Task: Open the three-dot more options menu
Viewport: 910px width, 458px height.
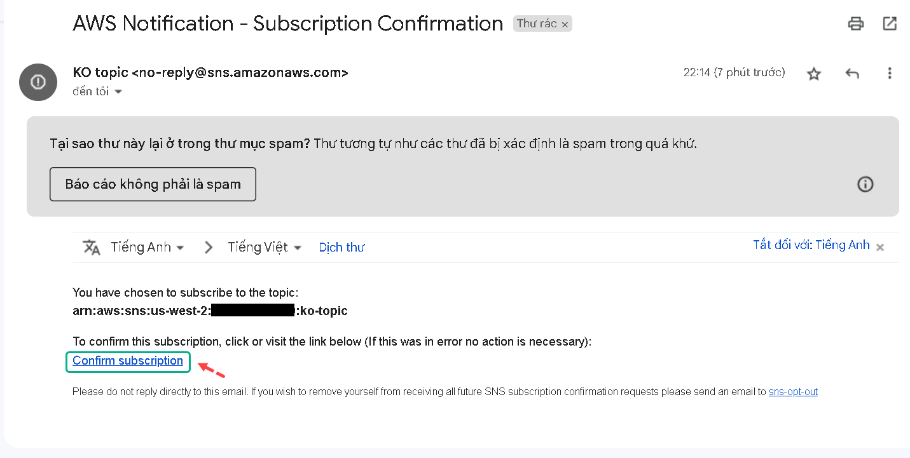Action: (890, 74)
